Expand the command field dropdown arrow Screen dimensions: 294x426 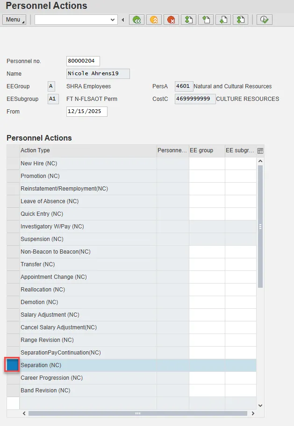(x=113, y=20)
